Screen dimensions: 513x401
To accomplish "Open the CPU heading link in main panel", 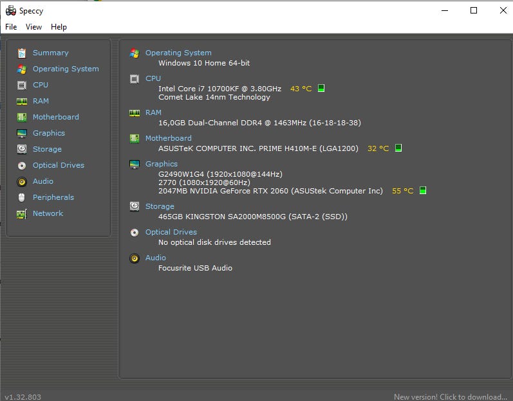I will (153, 78).
